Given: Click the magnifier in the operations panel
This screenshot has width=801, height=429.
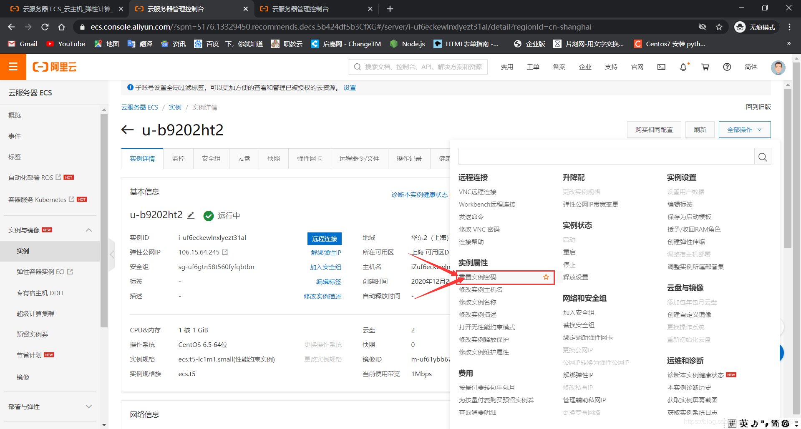Looking at the screenshot, I should (763, 157).
